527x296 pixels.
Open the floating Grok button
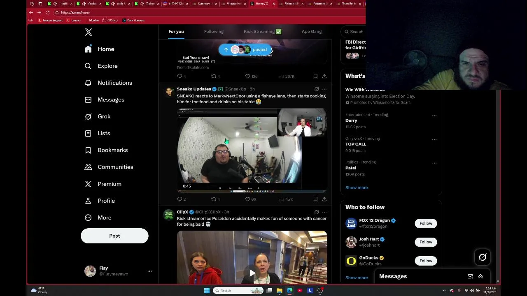tap(483, 257)
